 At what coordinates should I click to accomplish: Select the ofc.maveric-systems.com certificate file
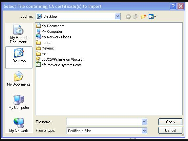coord(59,65)
